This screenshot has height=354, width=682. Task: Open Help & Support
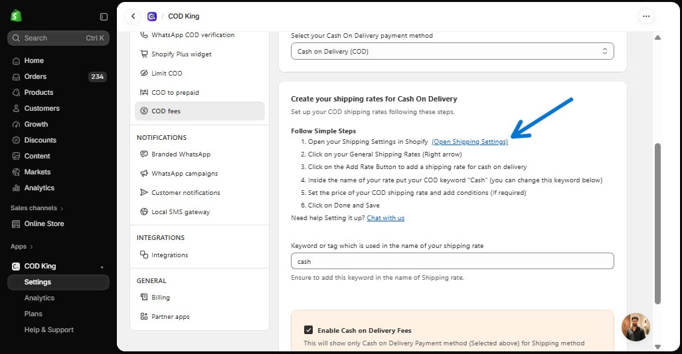coord(48,329)
